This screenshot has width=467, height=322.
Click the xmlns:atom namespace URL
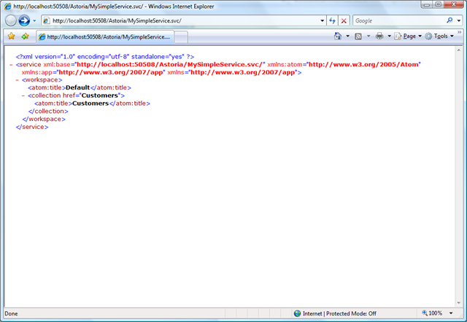(363, 65)
